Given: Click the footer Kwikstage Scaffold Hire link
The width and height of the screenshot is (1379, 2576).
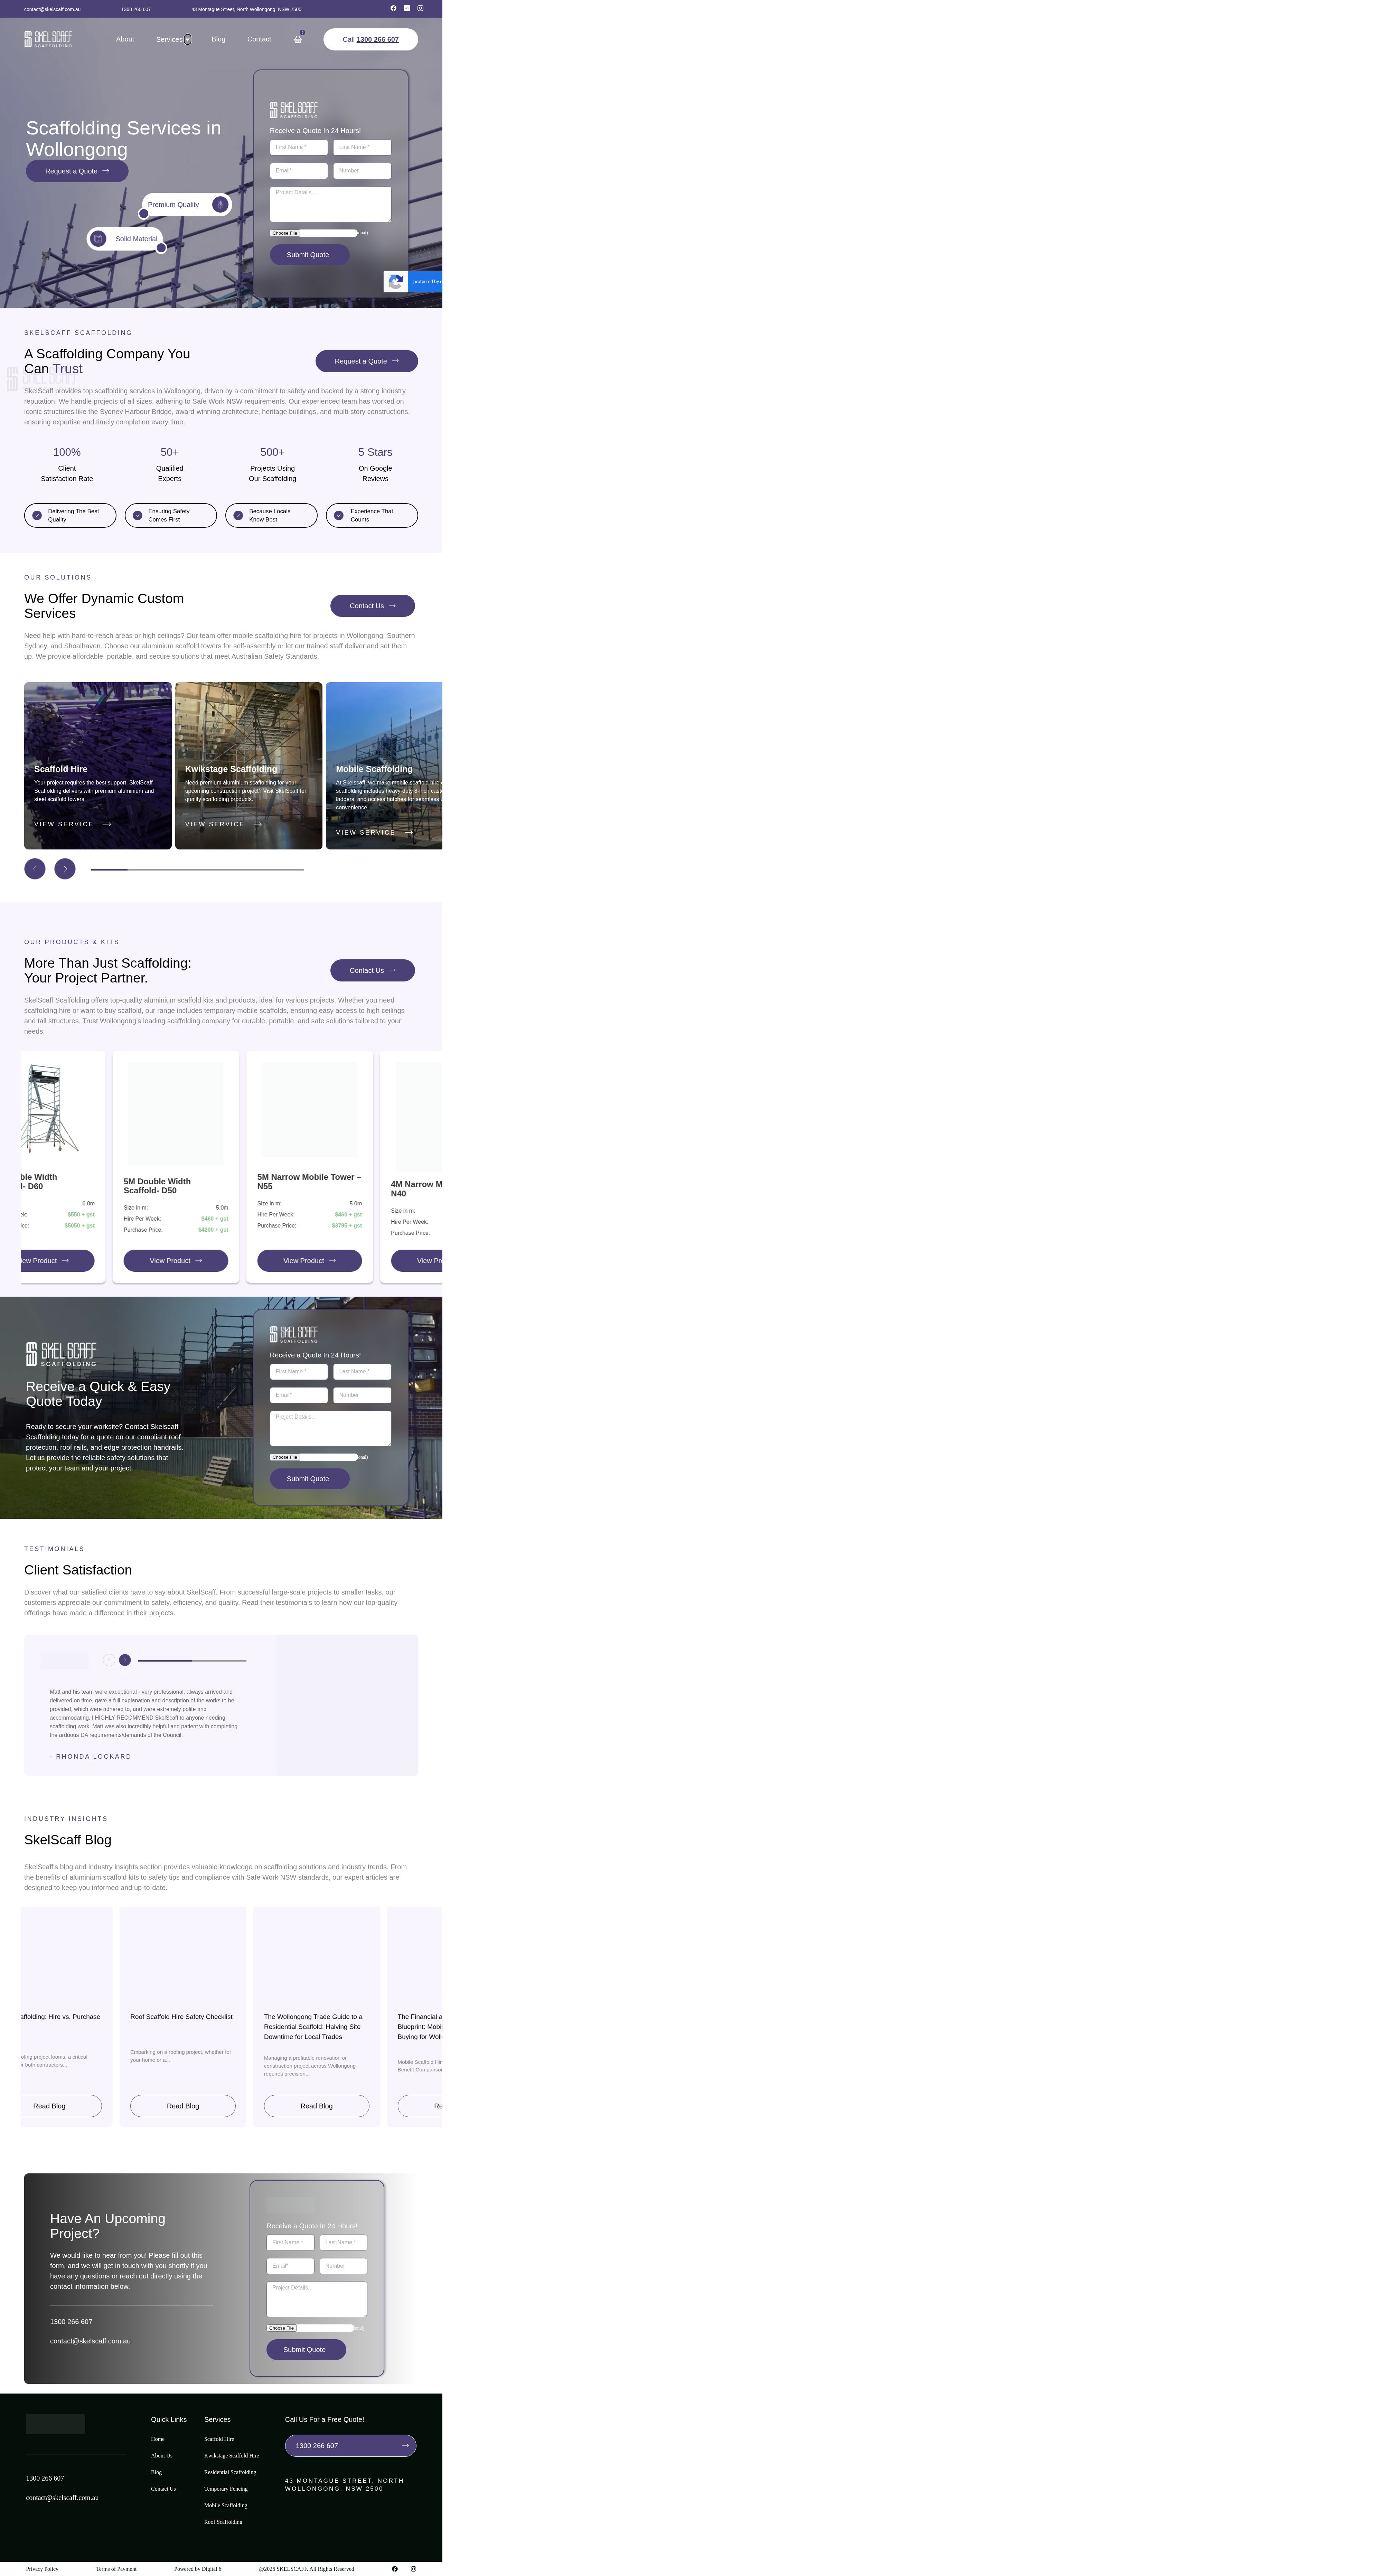Looking at the screenshot, I should 232,2456.
